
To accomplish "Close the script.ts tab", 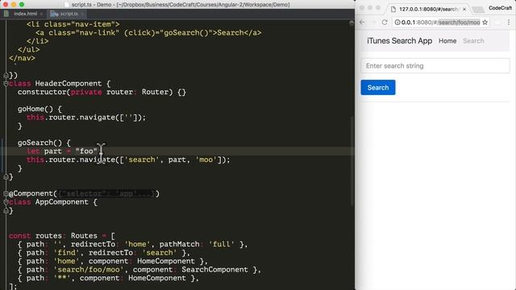I will [82, 14].
